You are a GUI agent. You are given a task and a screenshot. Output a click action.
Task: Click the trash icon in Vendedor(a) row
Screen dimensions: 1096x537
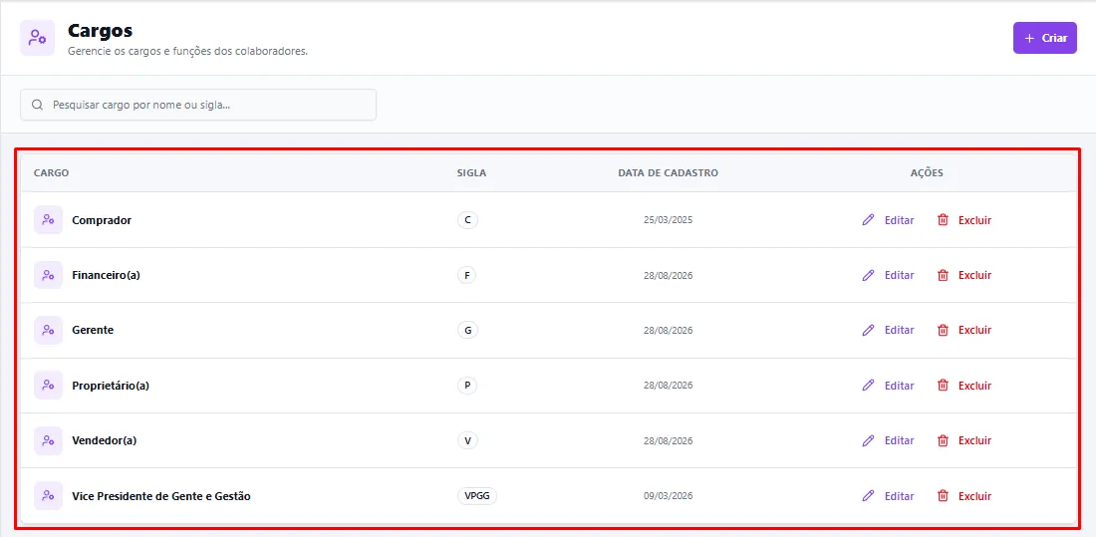[943, 440]
